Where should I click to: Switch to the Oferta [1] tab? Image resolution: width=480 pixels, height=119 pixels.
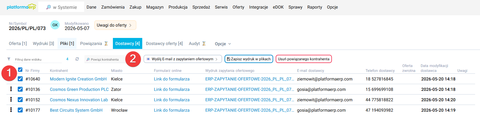[x=18, y=43]
